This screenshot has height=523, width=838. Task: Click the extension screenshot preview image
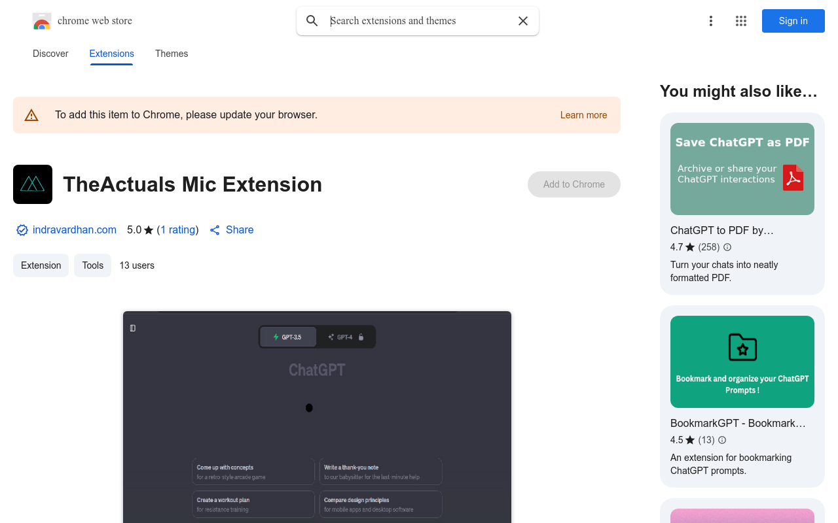pos(317,417)
